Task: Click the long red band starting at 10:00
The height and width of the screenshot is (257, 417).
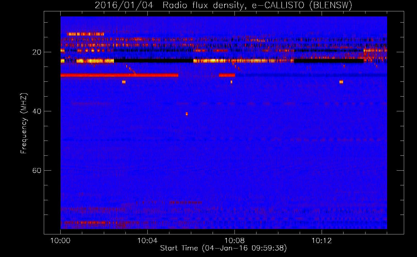Action: point(119,75)
